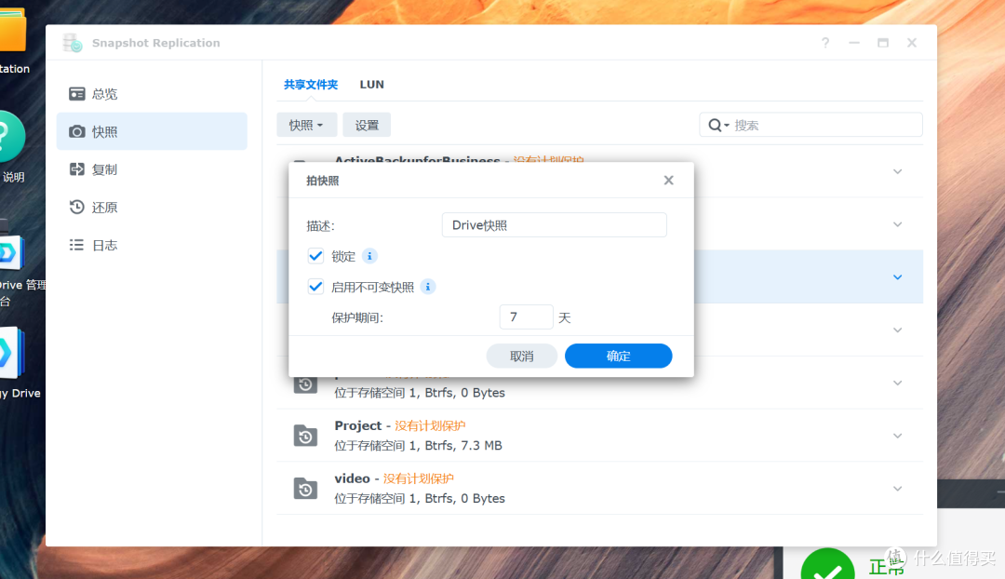Viewport: 1005px width, 579px height.
Task: Click the help question mark icon
Action: (x=824, y=43)
